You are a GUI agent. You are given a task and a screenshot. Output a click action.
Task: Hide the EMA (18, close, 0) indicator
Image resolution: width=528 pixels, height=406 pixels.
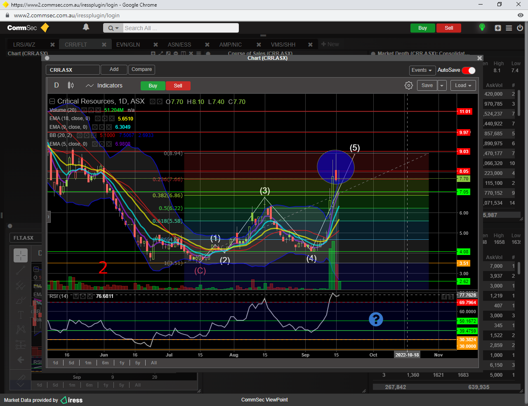[x=98, y=119]
